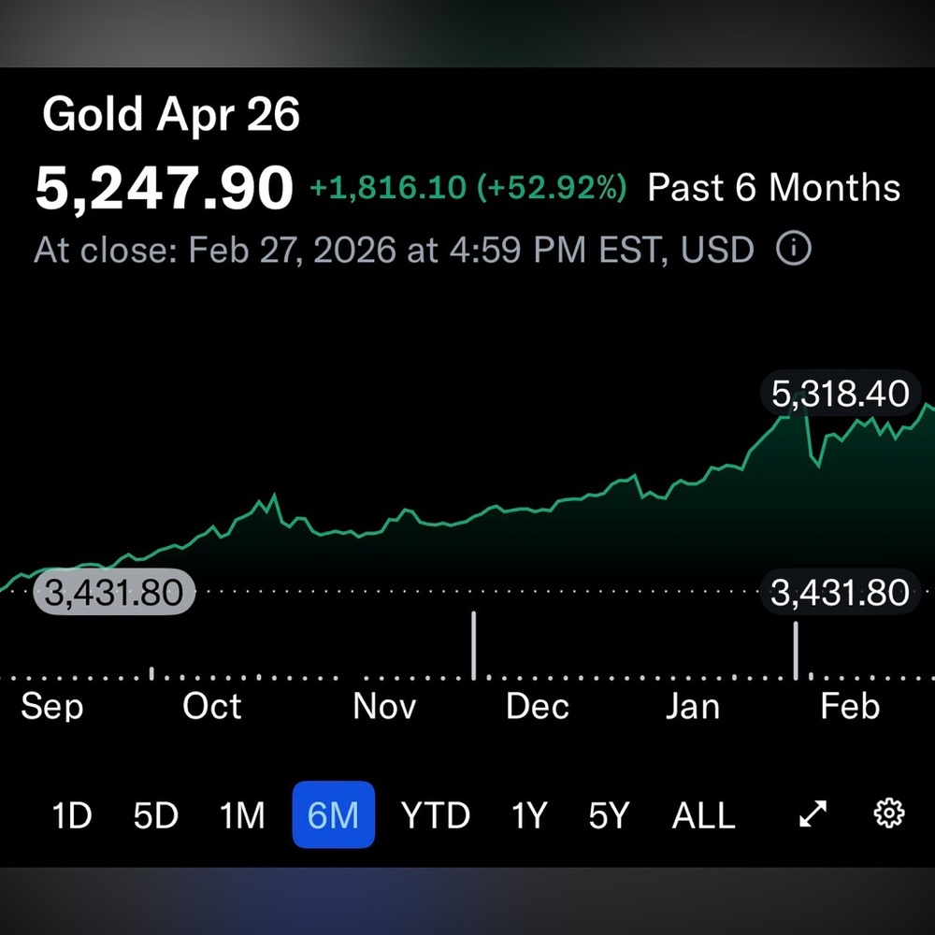This screenshot has height=935, width=935.
Task: Select the 5Y time range
Action: [610, 815]
